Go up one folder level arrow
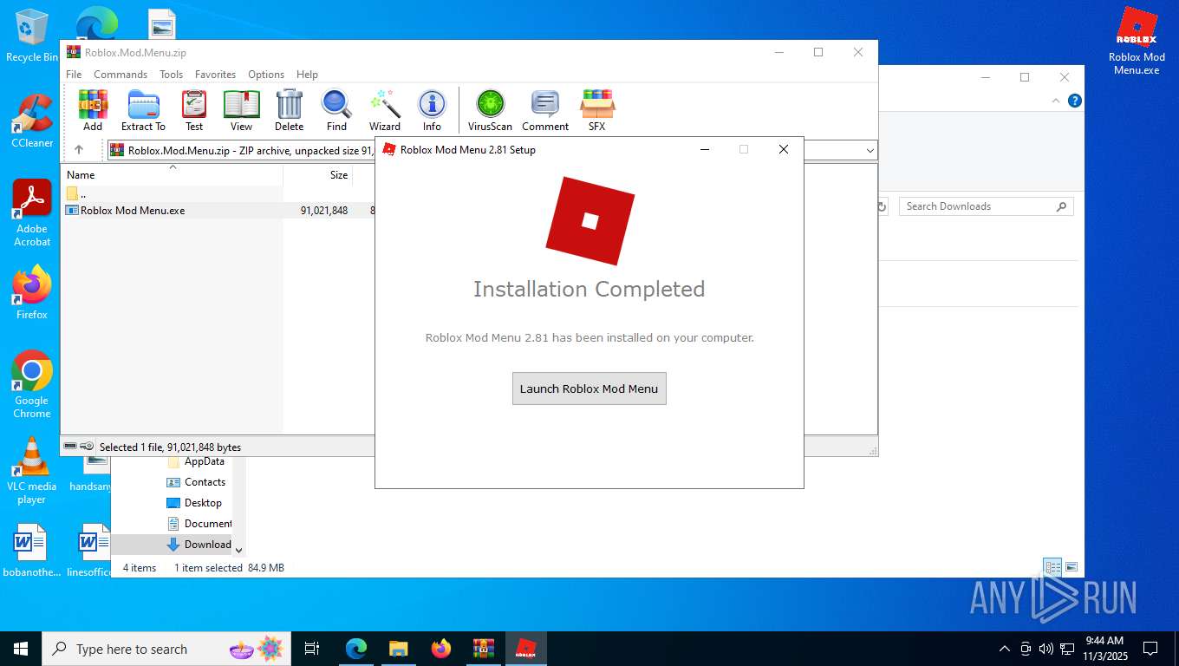This screenshot has width=1179, height=666. tap(79, 150)
